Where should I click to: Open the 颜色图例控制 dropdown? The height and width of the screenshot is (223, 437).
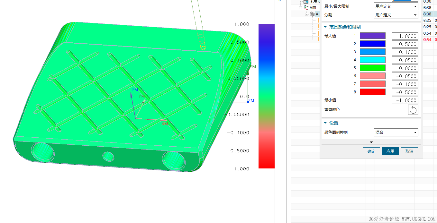pos(396,132)
